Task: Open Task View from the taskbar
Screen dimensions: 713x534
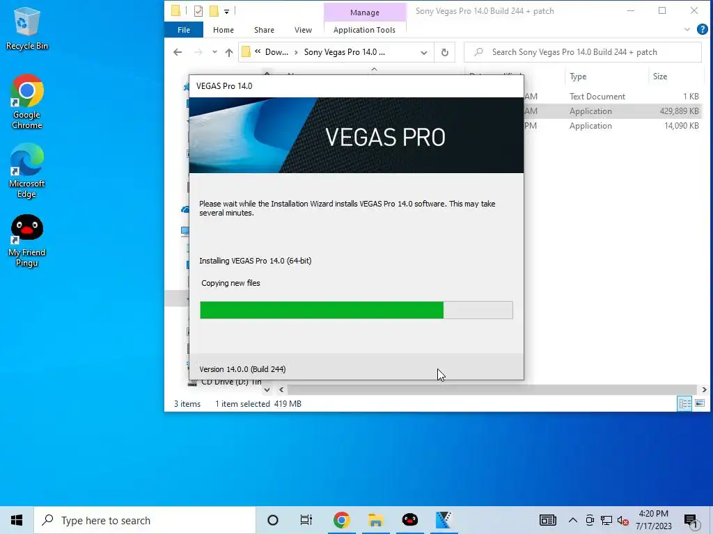Action: (306, 520)
